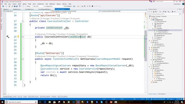This screenshot has height=104, width=185.
Task: Click the browser refresh icon in toolbar
Action: pyautogui.click(x=74, y=6)
